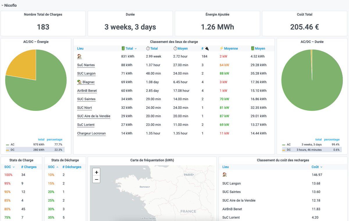Click the frequentation map near Rennes
This screenshot has height=221, width=349.
coord(145,187)
